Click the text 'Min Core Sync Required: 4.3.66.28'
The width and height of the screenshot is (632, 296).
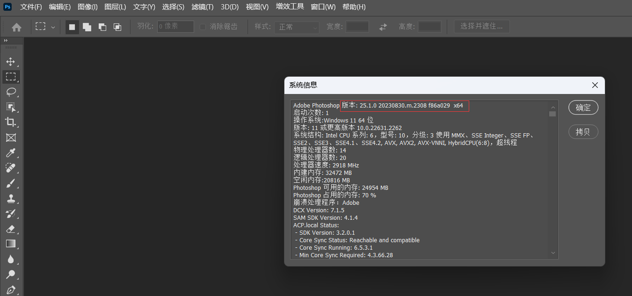click(346, 255)
